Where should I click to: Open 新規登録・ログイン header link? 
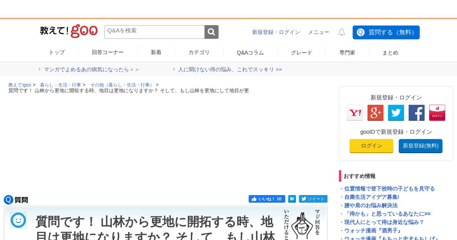pyautogui.click(x=276, y=32)
